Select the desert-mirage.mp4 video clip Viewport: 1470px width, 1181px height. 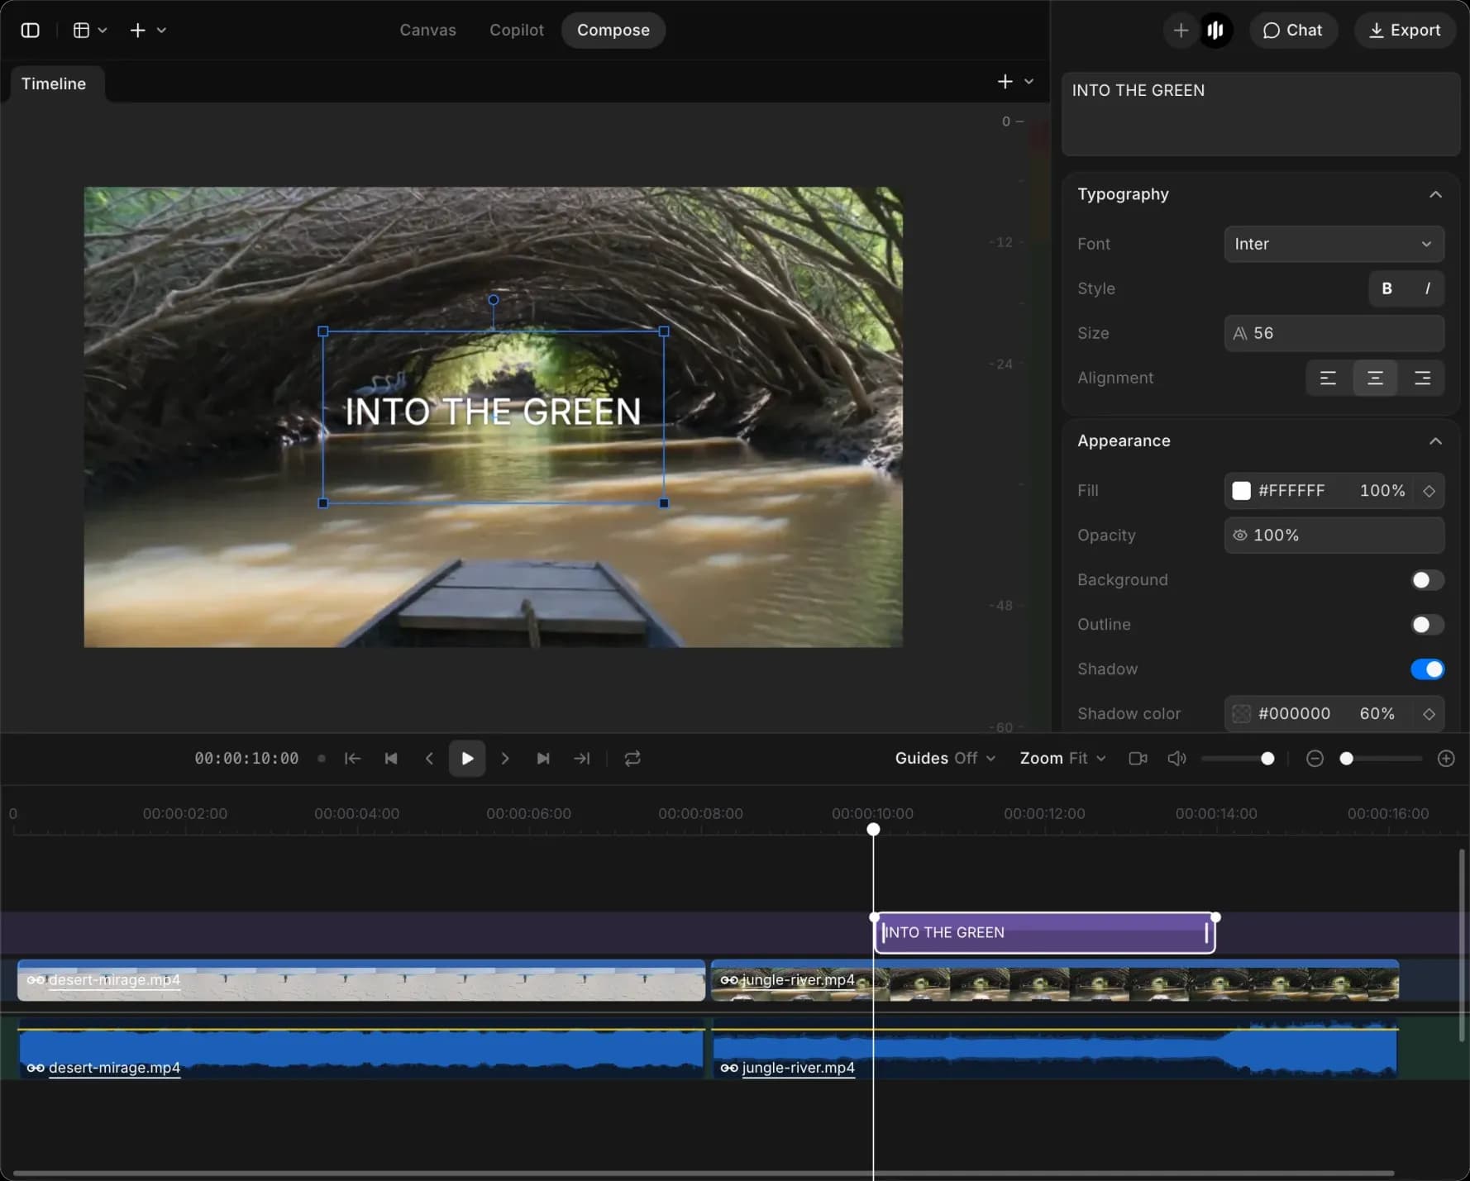[x=361, y=980]
